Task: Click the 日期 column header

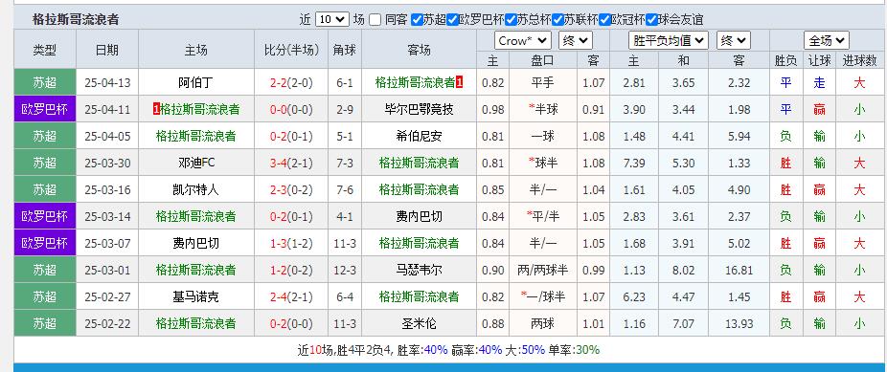Action: [x=107, y=50]
